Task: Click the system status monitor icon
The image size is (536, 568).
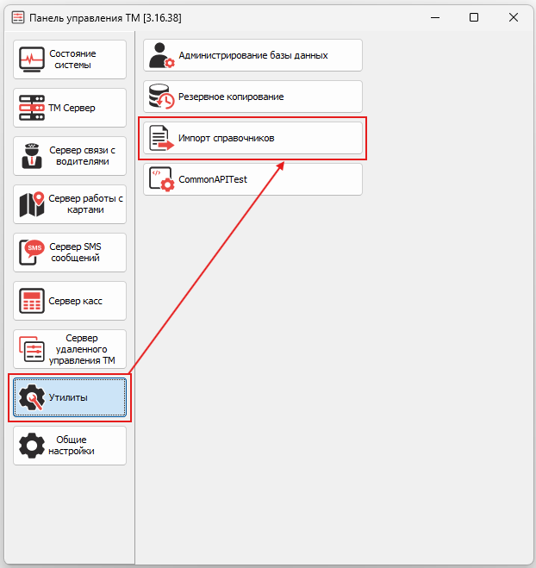Action: 32,59
